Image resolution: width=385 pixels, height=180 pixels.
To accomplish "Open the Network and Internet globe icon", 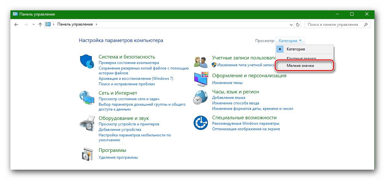I will pyautogui.click(x=86, y=98).
